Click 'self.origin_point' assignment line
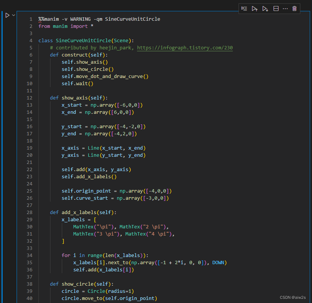 (116, 191)
